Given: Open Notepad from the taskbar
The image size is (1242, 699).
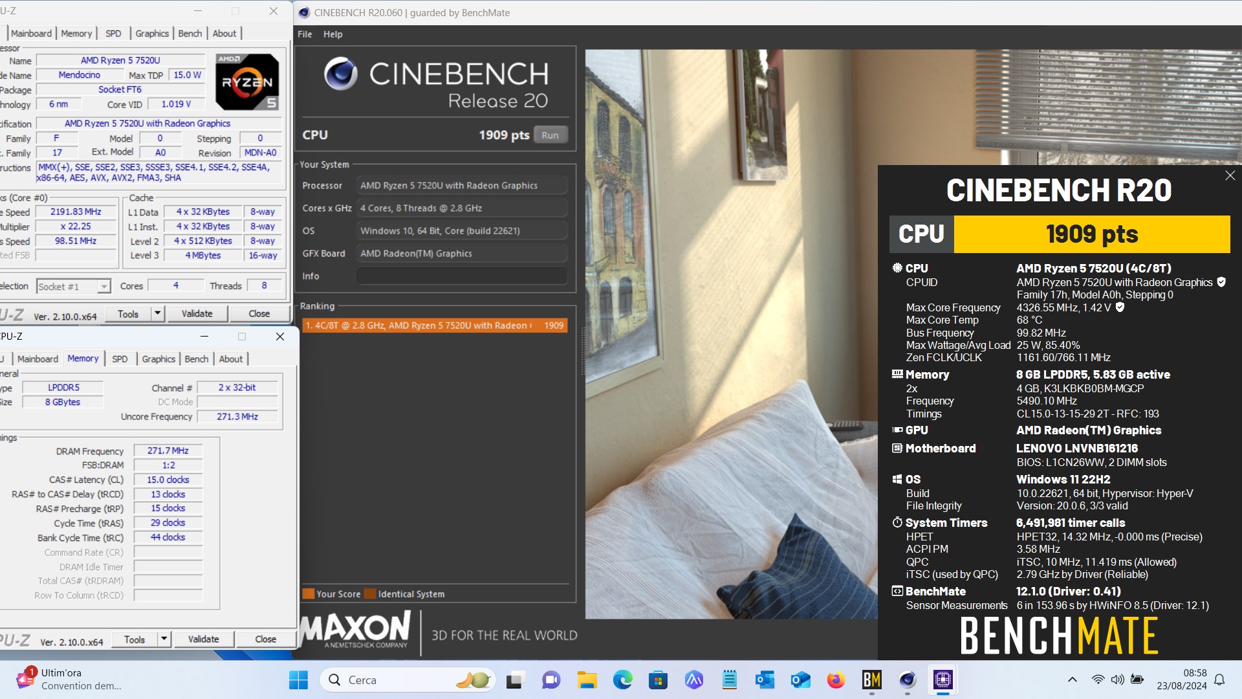Looking at the screenshot, I should click(730, 680).
